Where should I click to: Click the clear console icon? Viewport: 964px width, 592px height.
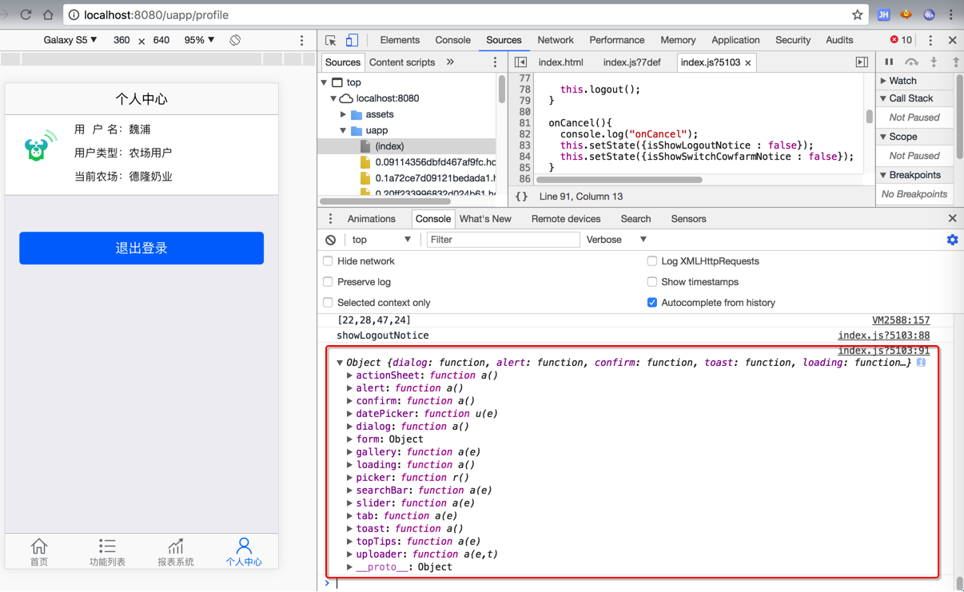(x=331, y=240)
